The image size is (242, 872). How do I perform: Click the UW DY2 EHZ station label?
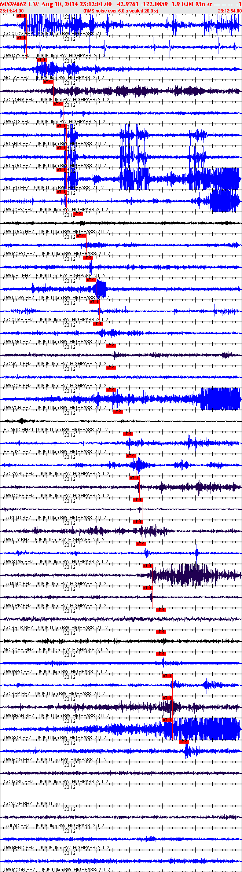(17, 56)
